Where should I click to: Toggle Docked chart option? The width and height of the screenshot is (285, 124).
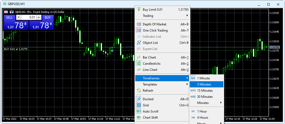click(162, 99)
